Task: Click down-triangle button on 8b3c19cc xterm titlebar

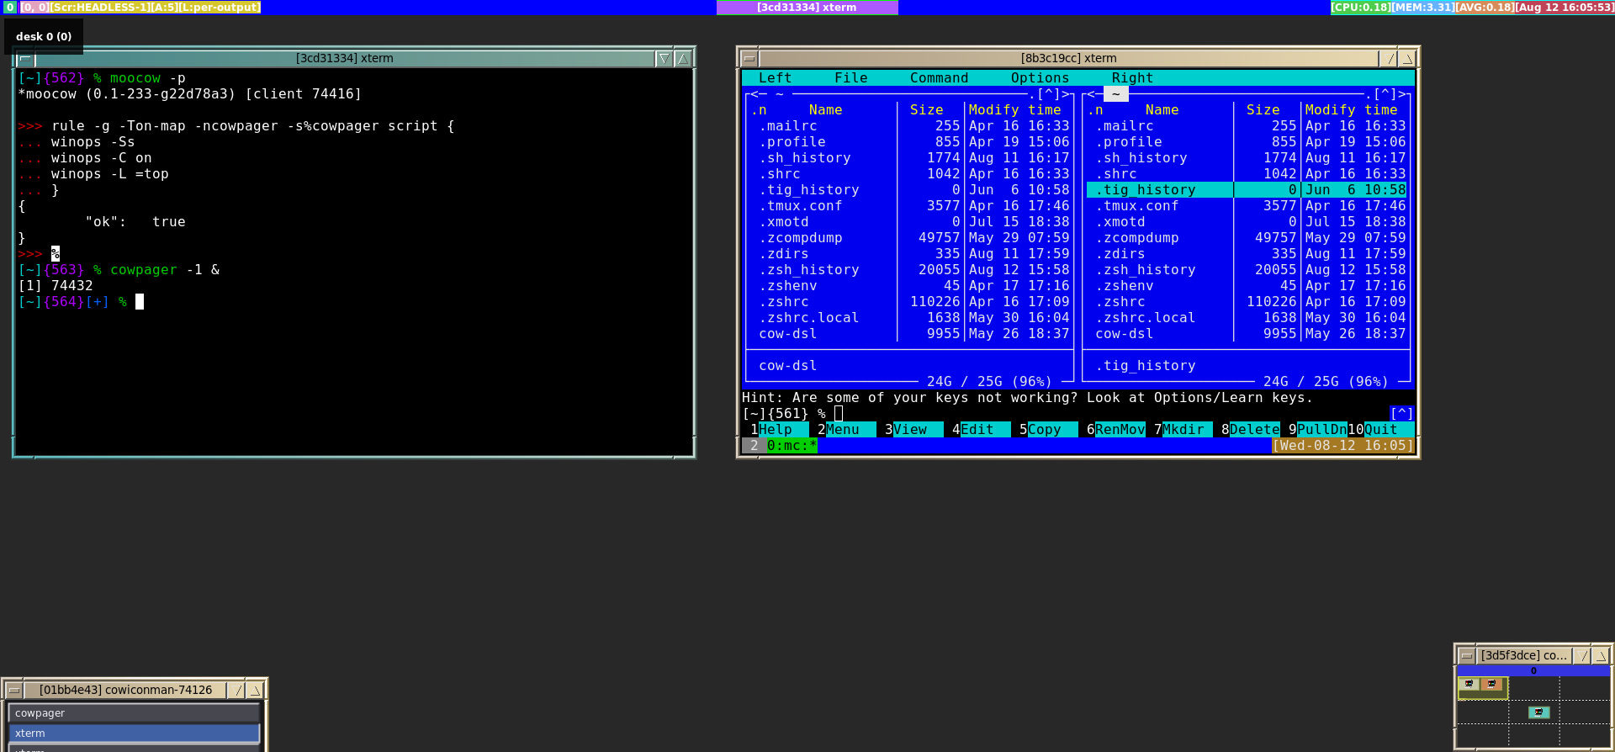Action: click(x=1390, y=59)
